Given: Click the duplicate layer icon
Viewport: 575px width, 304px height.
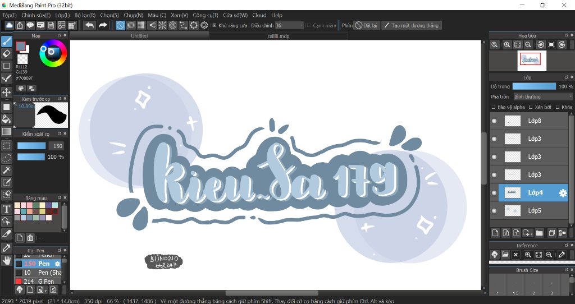Looking at the screenshot, I should click(x=551, y=233).
